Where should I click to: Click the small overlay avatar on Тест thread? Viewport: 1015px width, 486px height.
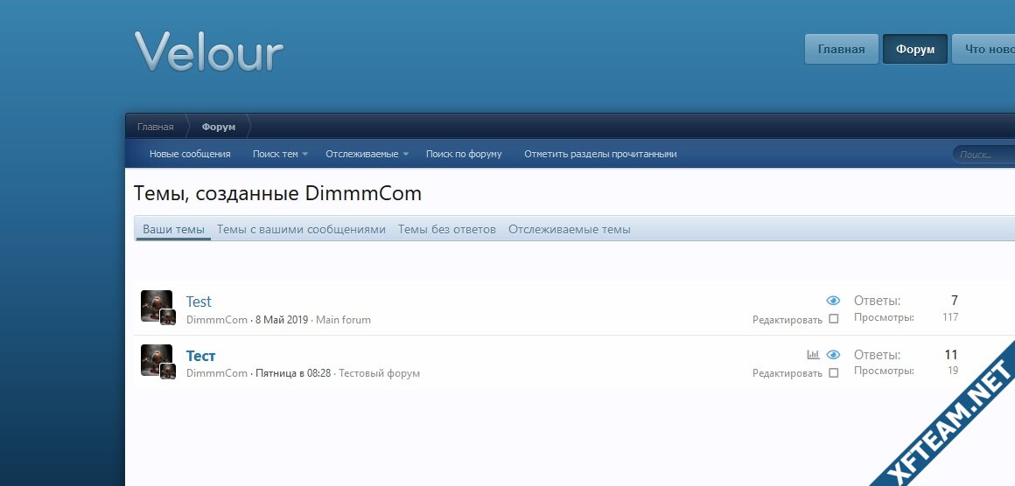(168, 371)
